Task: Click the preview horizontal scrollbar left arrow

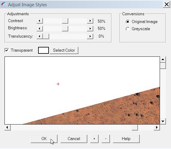Action: 7,128
